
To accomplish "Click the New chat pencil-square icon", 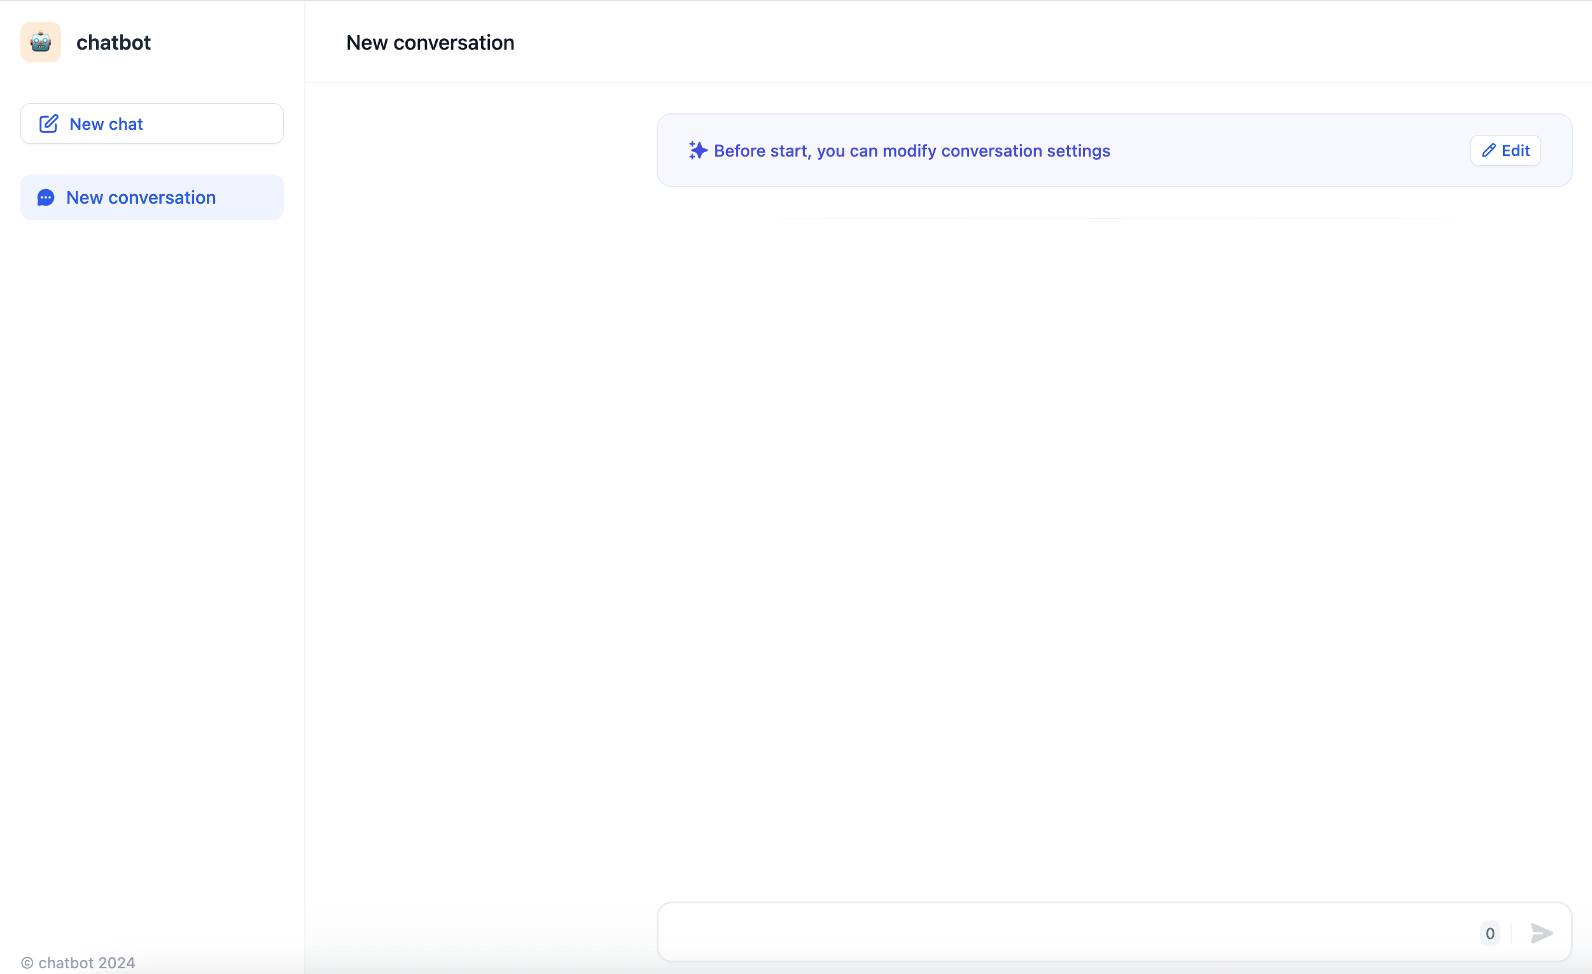I will (48, 124).
